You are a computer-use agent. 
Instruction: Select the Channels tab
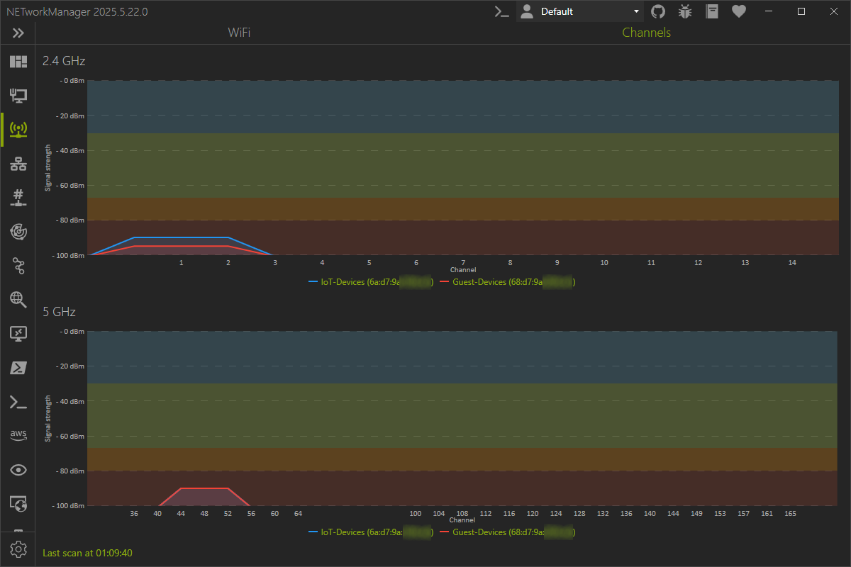(x=646, y=33)
